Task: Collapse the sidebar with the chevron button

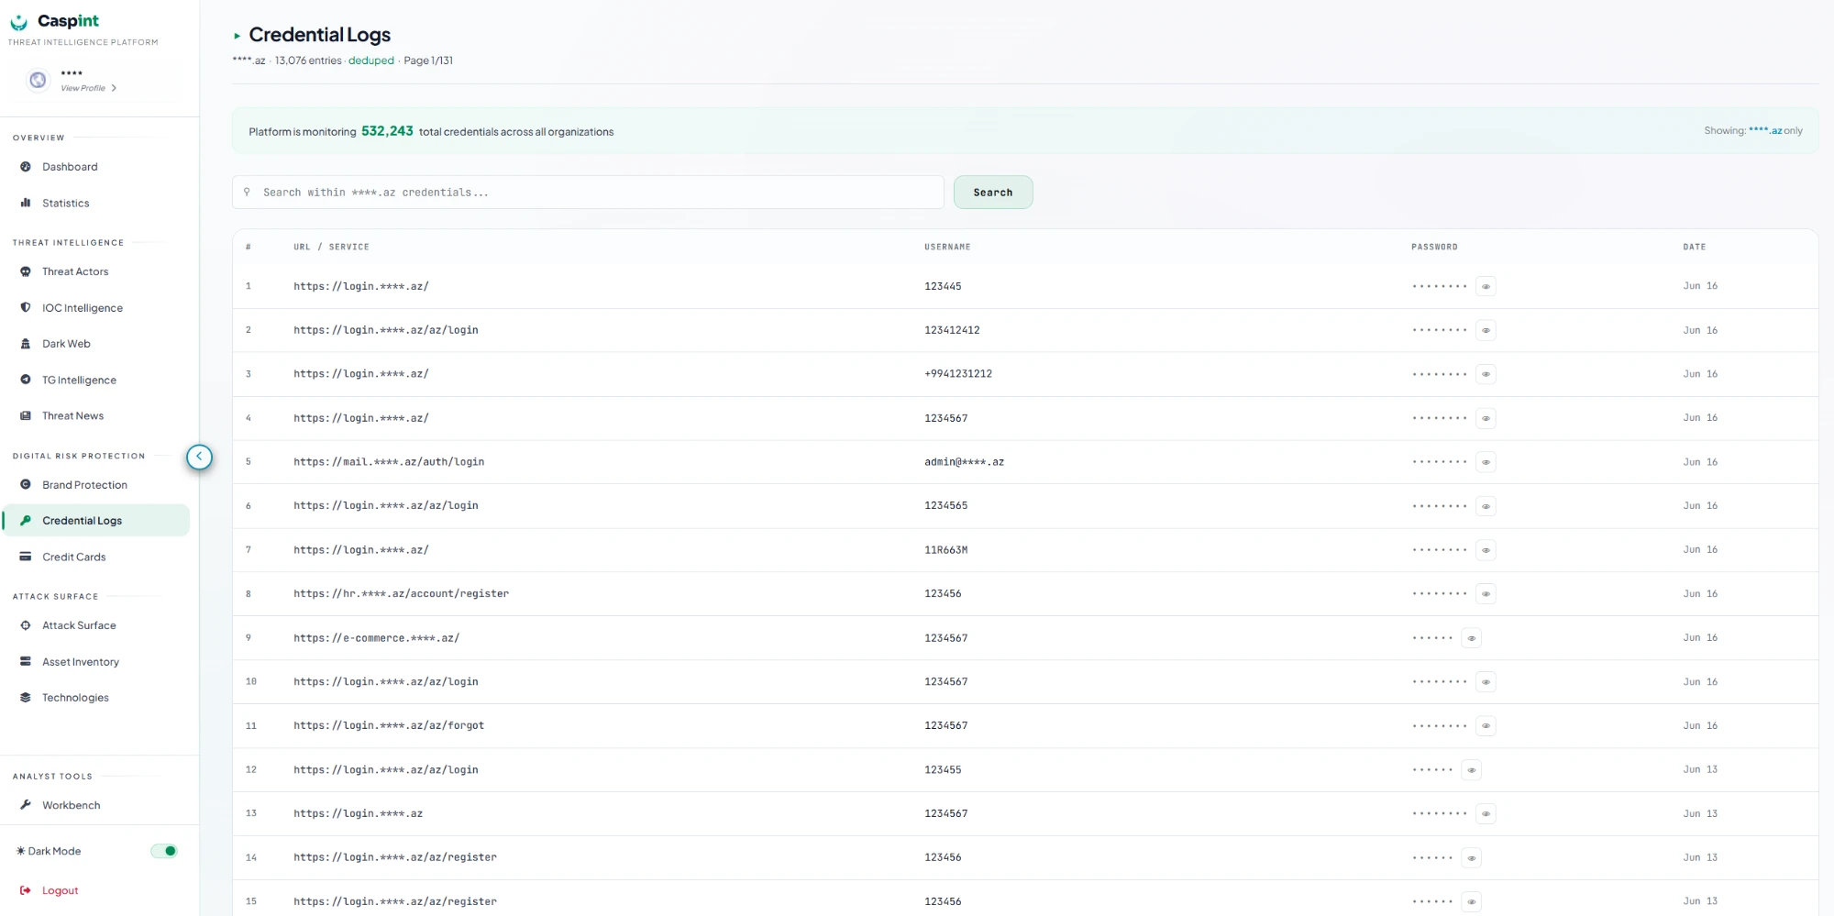Action: (199, 457)
